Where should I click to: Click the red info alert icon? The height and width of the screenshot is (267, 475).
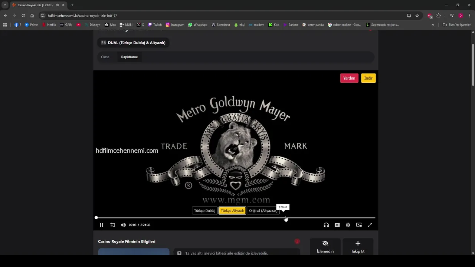pyautogui.click(x=297, y=241)
